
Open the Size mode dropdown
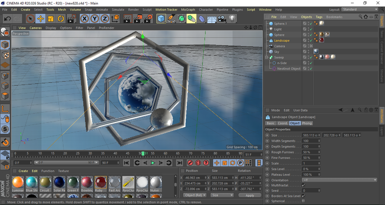[x=222, y=195]
